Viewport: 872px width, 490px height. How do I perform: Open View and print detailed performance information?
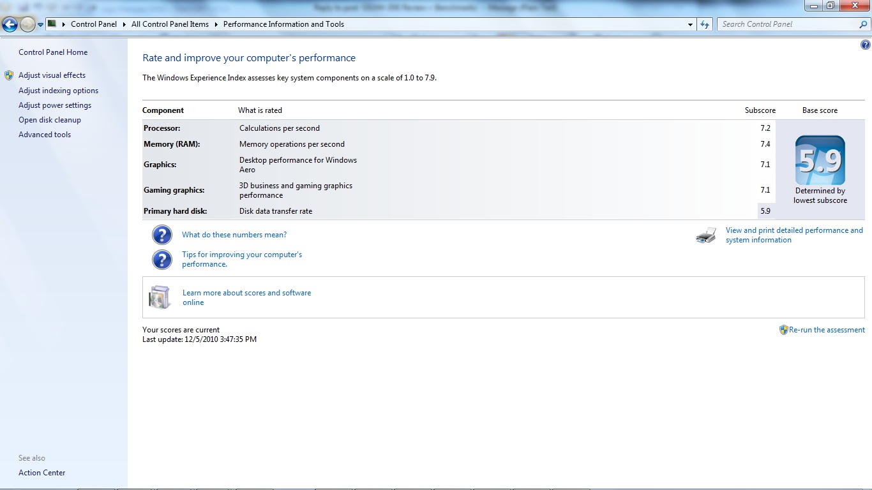coord(794,235)
